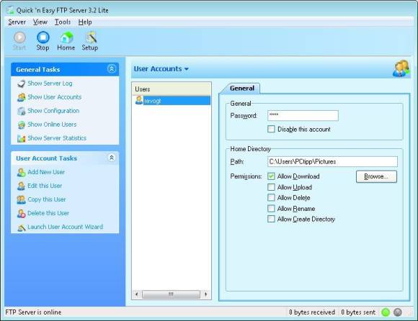The height and width of the screenshot is (321, 418).
Task: Click the Edit this User icon
Action: point(22,186)
